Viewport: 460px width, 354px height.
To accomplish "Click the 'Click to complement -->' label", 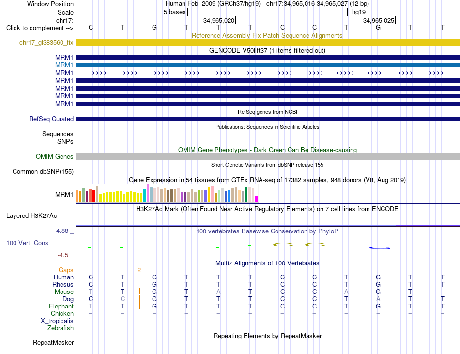I will [40, 28].
